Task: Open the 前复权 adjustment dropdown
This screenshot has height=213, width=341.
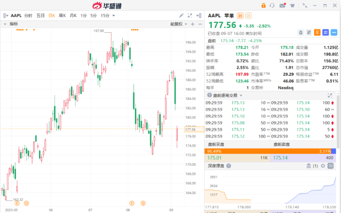Action: pos(178,24)
